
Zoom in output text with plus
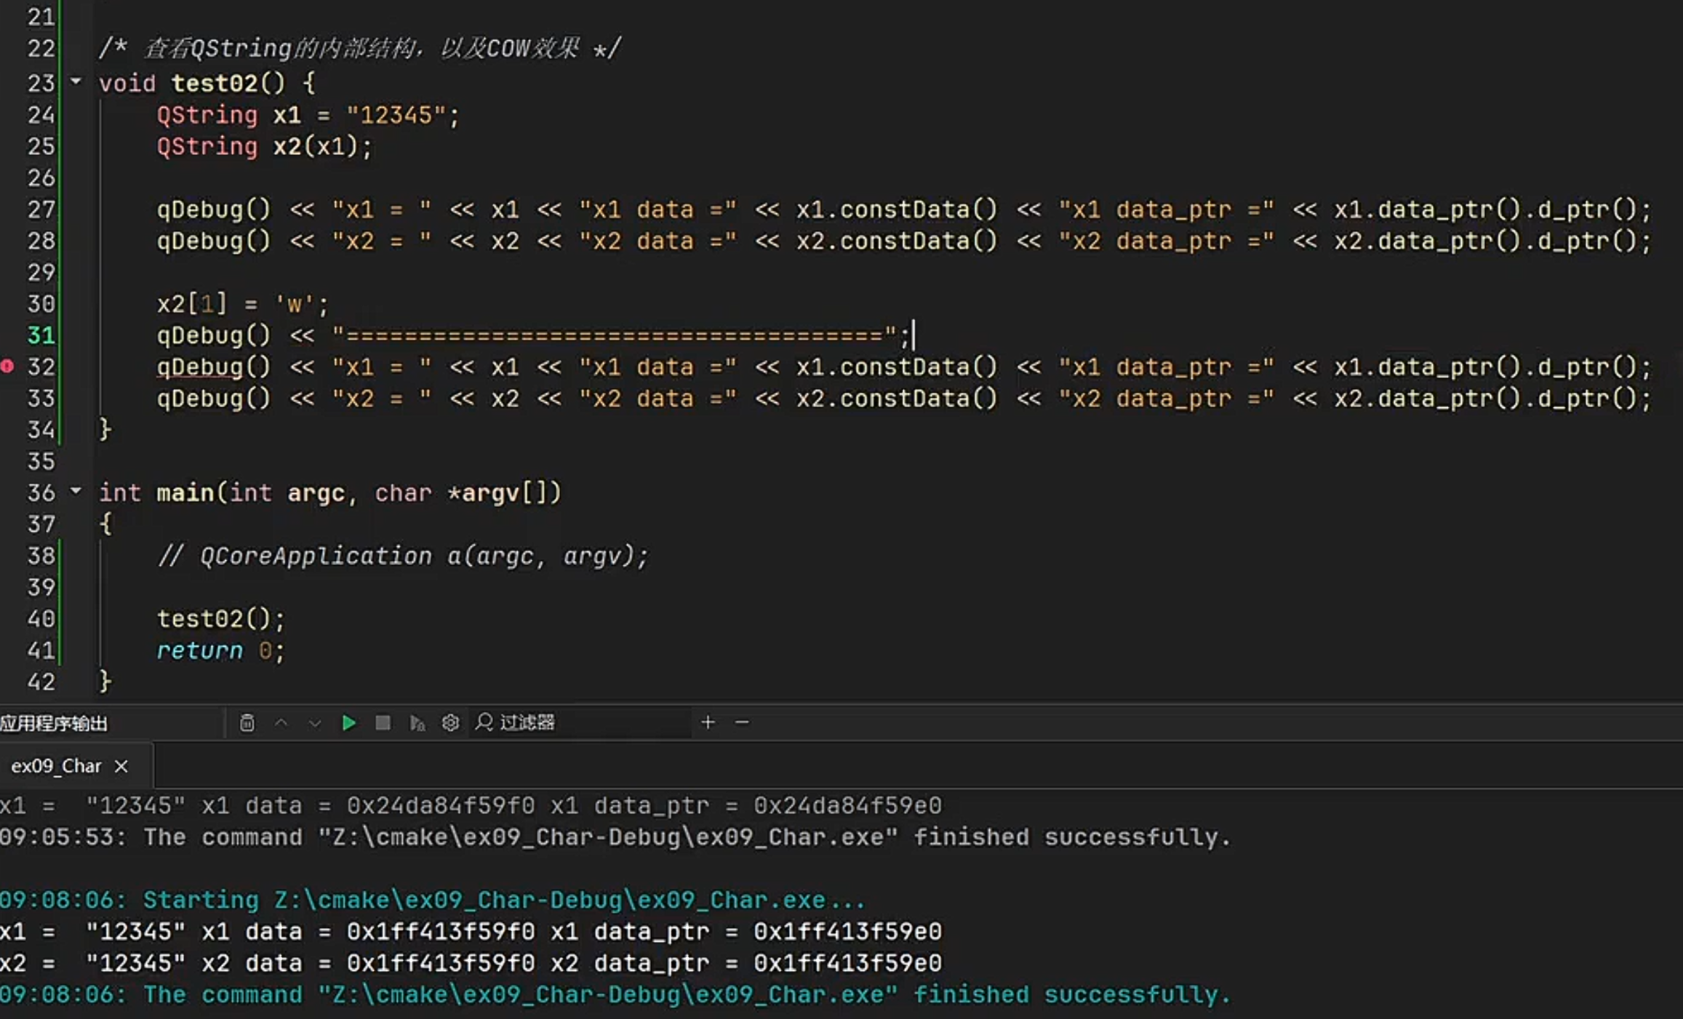[708, 723]
